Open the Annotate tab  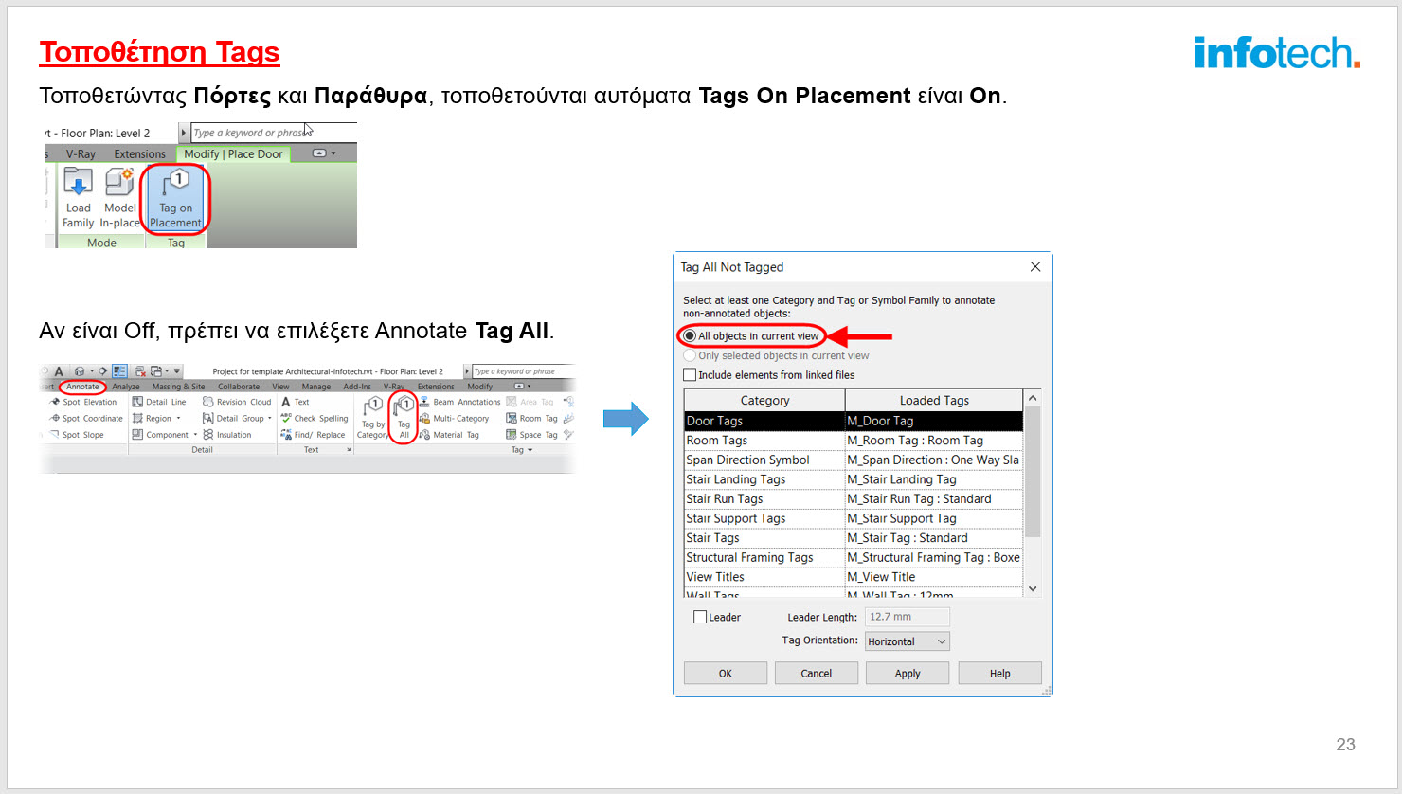click(x=82, y=387)
